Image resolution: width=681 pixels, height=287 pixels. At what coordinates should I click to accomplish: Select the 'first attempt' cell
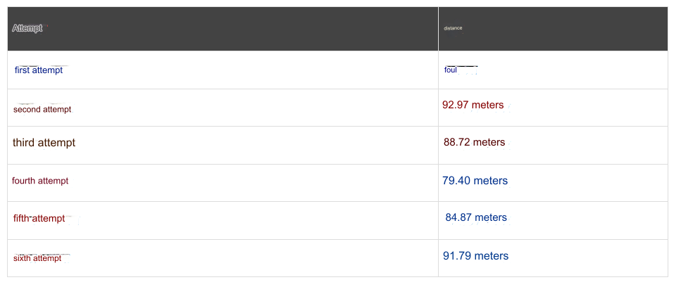pyautogui.click(x=39, y=70)
